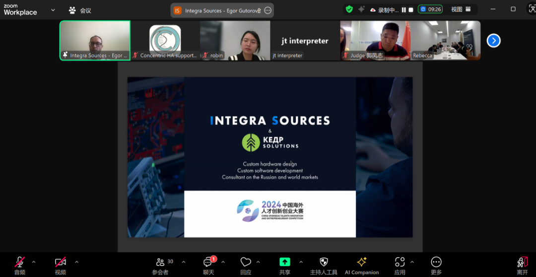Click the Integra Sources - Egor name label
This screenshot has height=277, width=536.
[99, 56]
